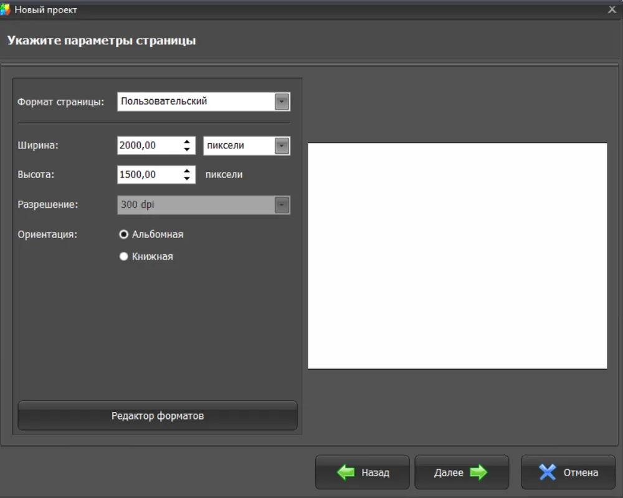
Task: Open the Разрешение 300 dpi dropdown
Action: 282,205
